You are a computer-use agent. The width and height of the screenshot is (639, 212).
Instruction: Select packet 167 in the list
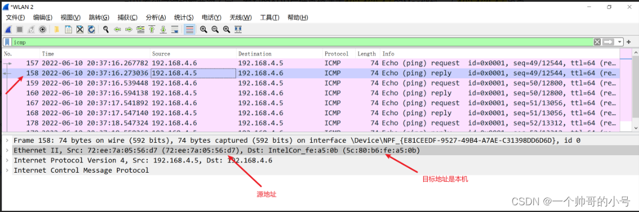[311, 103]
